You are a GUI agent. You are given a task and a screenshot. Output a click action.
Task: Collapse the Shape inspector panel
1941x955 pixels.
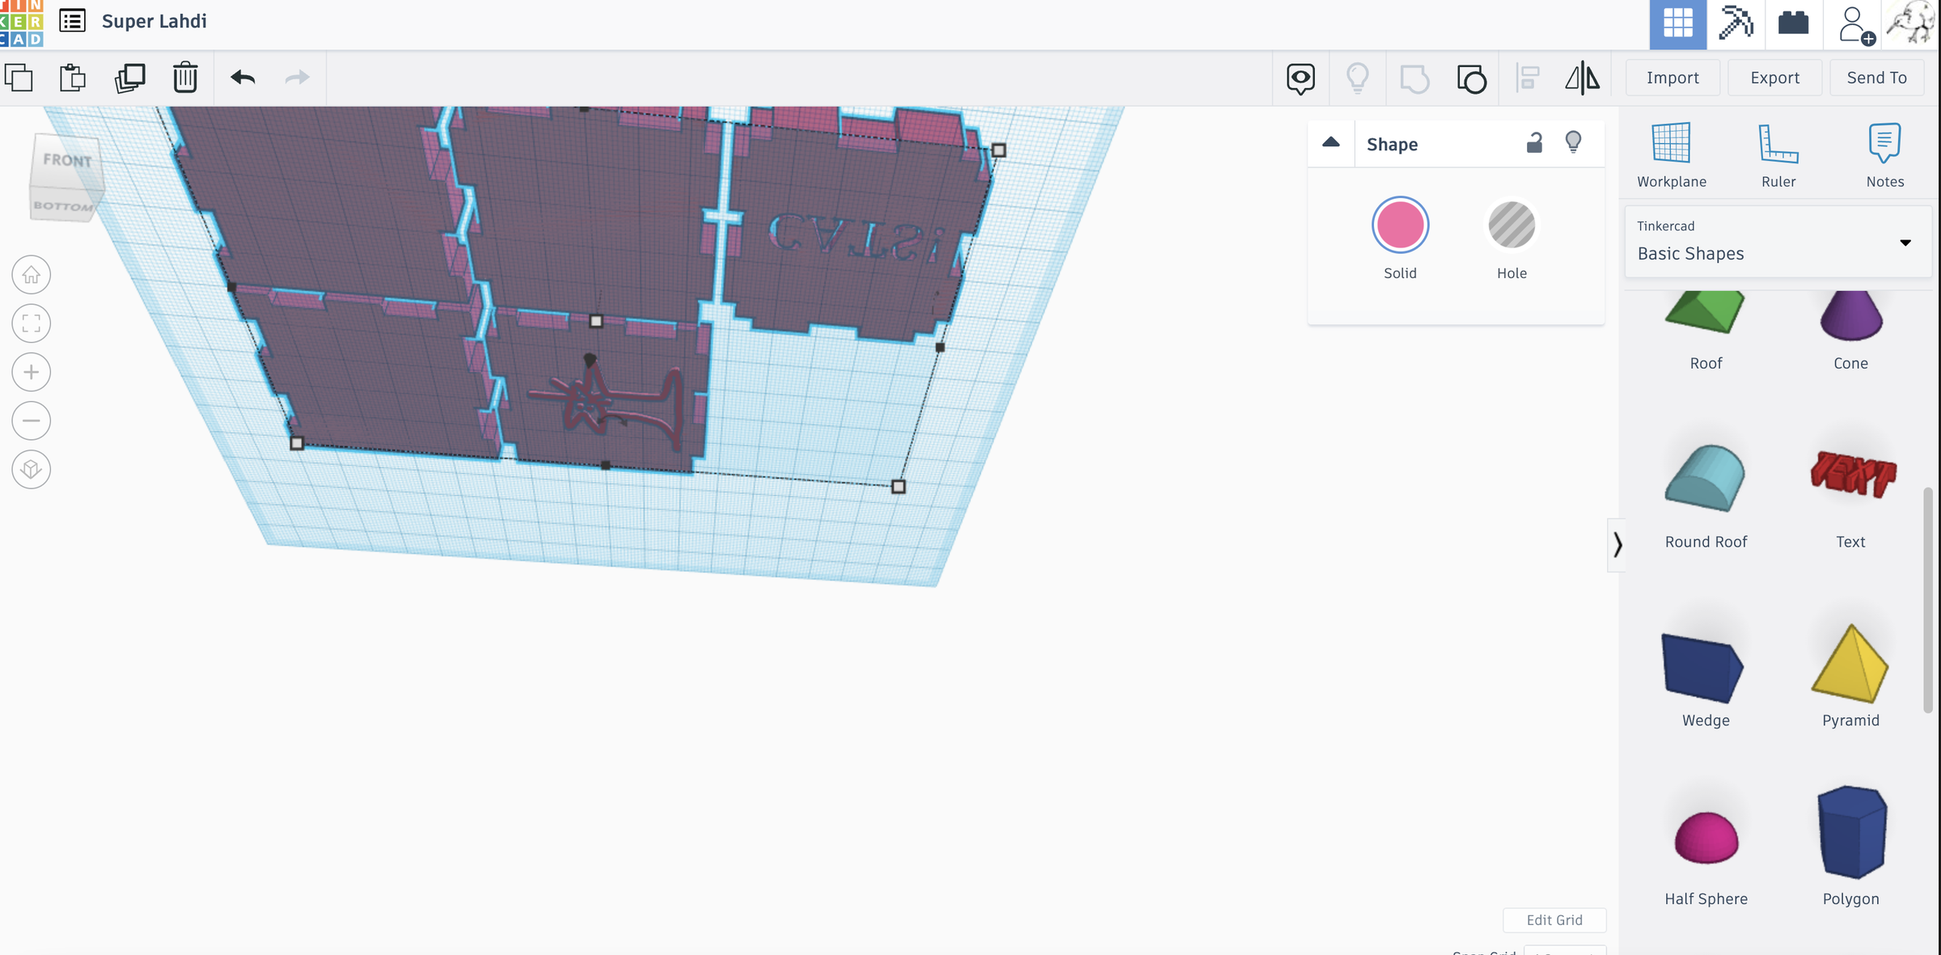click(x=1330, y=142)
